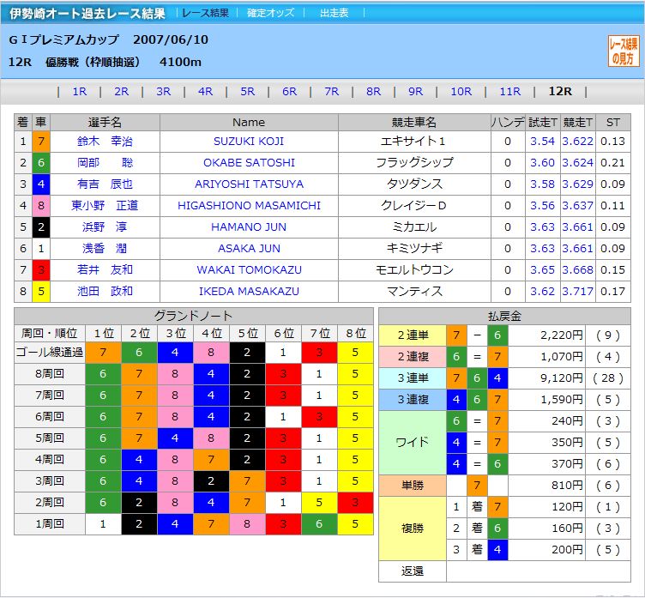
Task: Open the レース結果 tab
Action: (205, 13)
